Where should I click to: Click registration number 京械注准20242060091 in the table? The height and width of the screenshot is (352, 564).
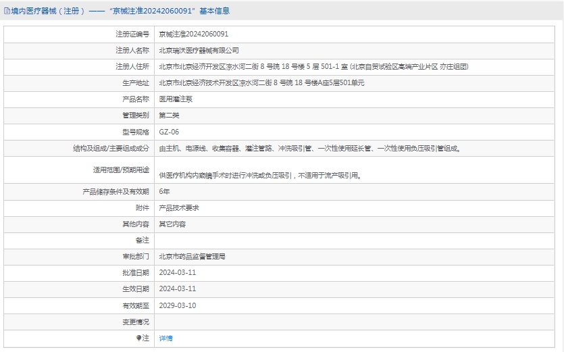point(193,34)
